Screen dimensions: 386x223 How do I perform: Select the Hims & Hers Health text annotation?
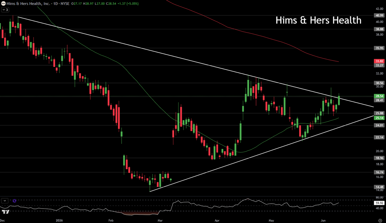pyautogui.click(x=318, y=21)
